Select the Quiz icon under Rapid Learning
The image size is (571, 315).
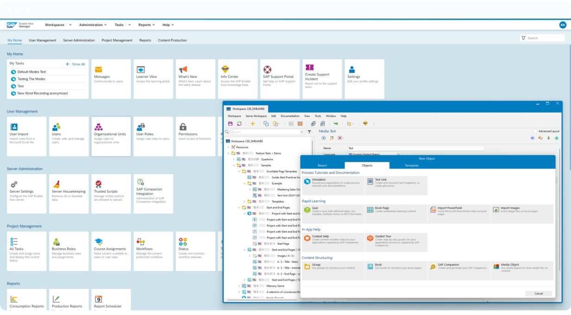[307, 210]
